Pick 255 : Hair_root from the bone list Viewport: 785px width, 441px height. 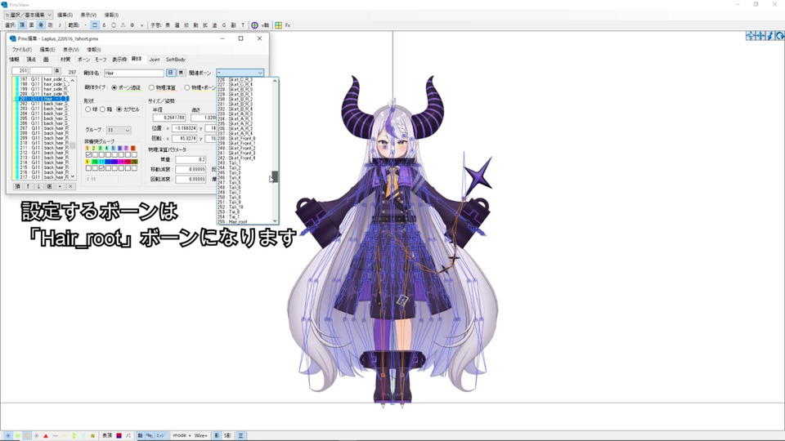click(244, 221)
